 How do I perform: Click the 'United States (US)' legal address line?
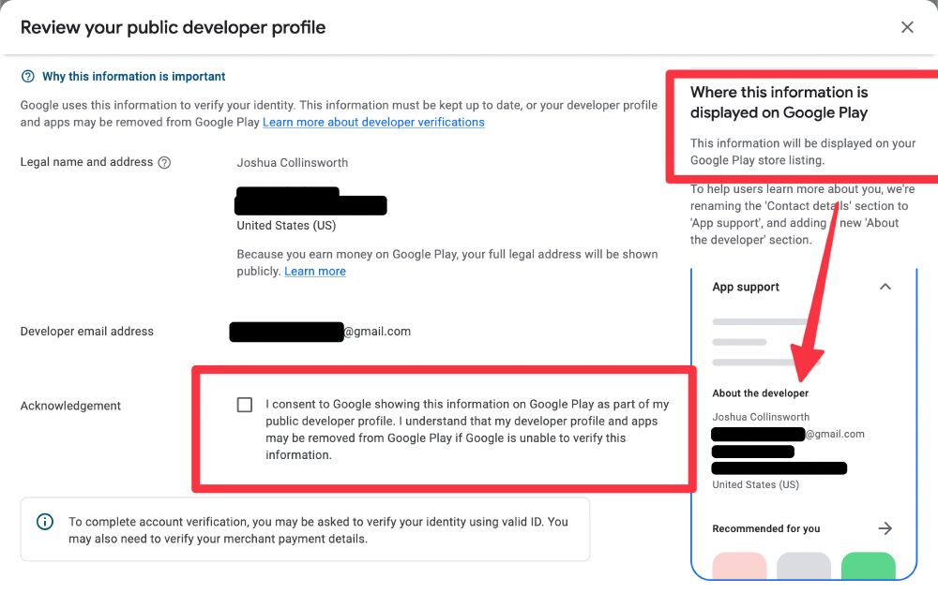[286, 225]
